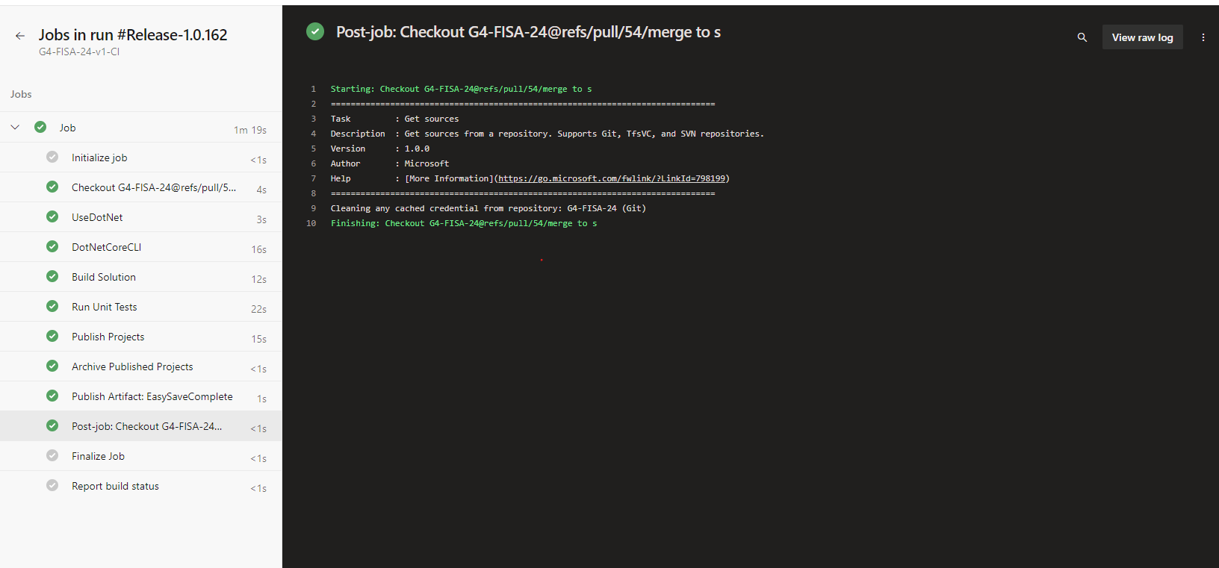The height and width of the screenshot is (568, 1219).
Task: Collapse the Job tree chevron
Action: [15, 128]
